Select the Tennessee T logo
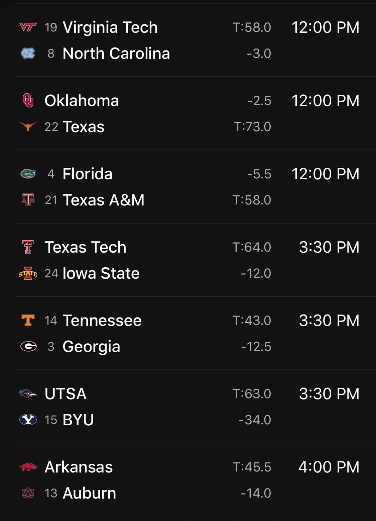 click(x=28, y=320)
